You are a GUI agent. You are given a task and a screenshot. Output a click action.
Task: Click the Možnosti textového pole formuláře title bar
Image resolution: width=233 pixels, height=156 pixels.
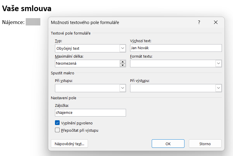[x=117, y=22]
